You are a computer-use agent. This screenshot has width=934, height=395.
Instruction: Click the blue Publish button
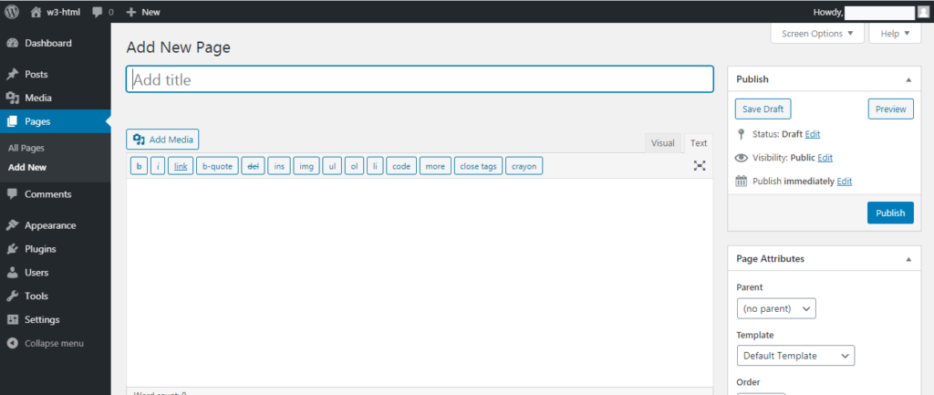[x=890, y=213]
